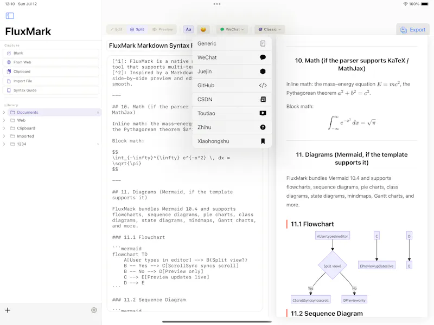Screen dimensions: 434x325
Task: Click the Xiaohongshu bookmark icon
Action: coord(263,141)
